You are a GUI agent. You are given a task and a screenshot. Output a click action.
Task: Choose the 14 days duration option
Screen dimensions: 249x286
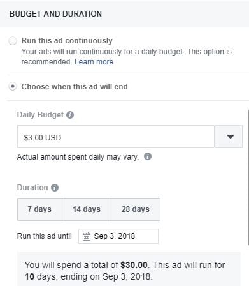87,209
